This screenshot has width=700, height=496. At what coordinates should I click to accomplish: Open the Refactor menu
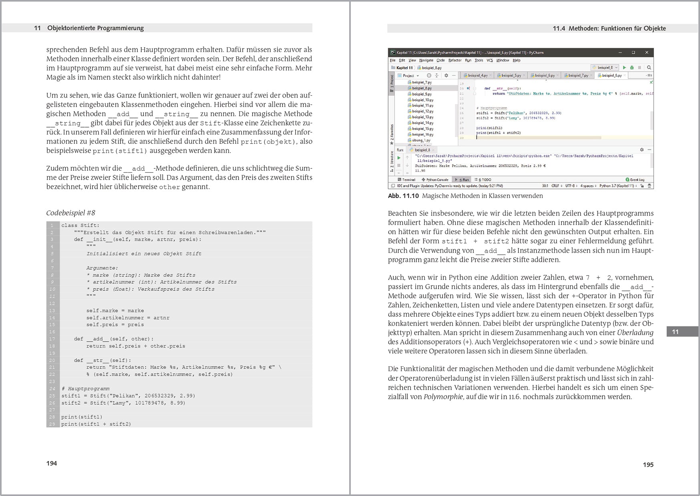pyautogui.click(x=455, y=60)
